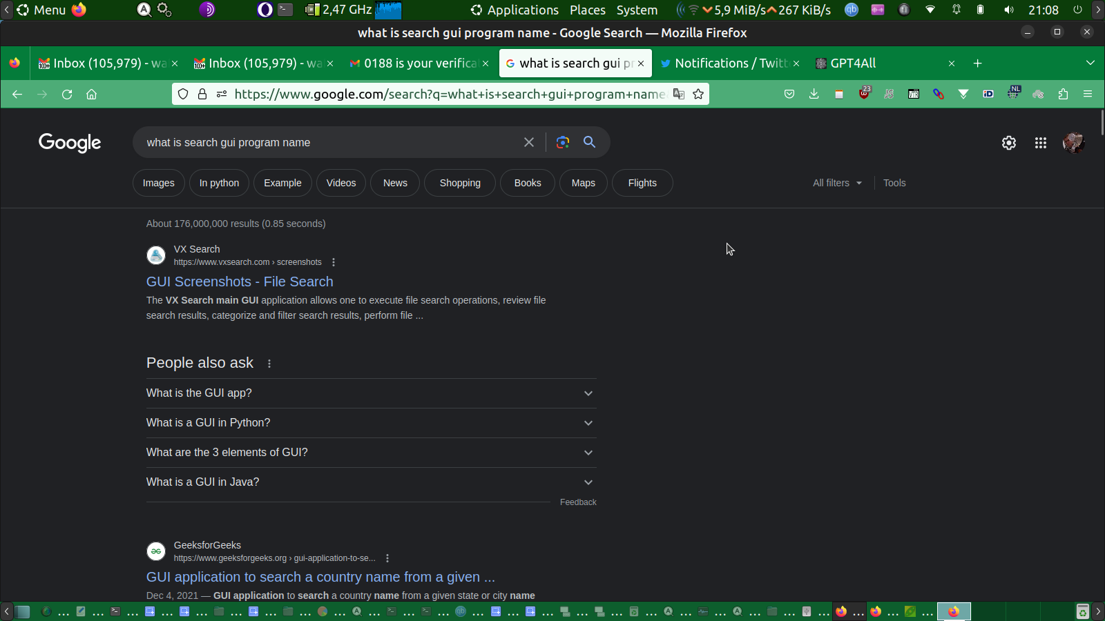Go to the Google homepage logo

(70, 143)
